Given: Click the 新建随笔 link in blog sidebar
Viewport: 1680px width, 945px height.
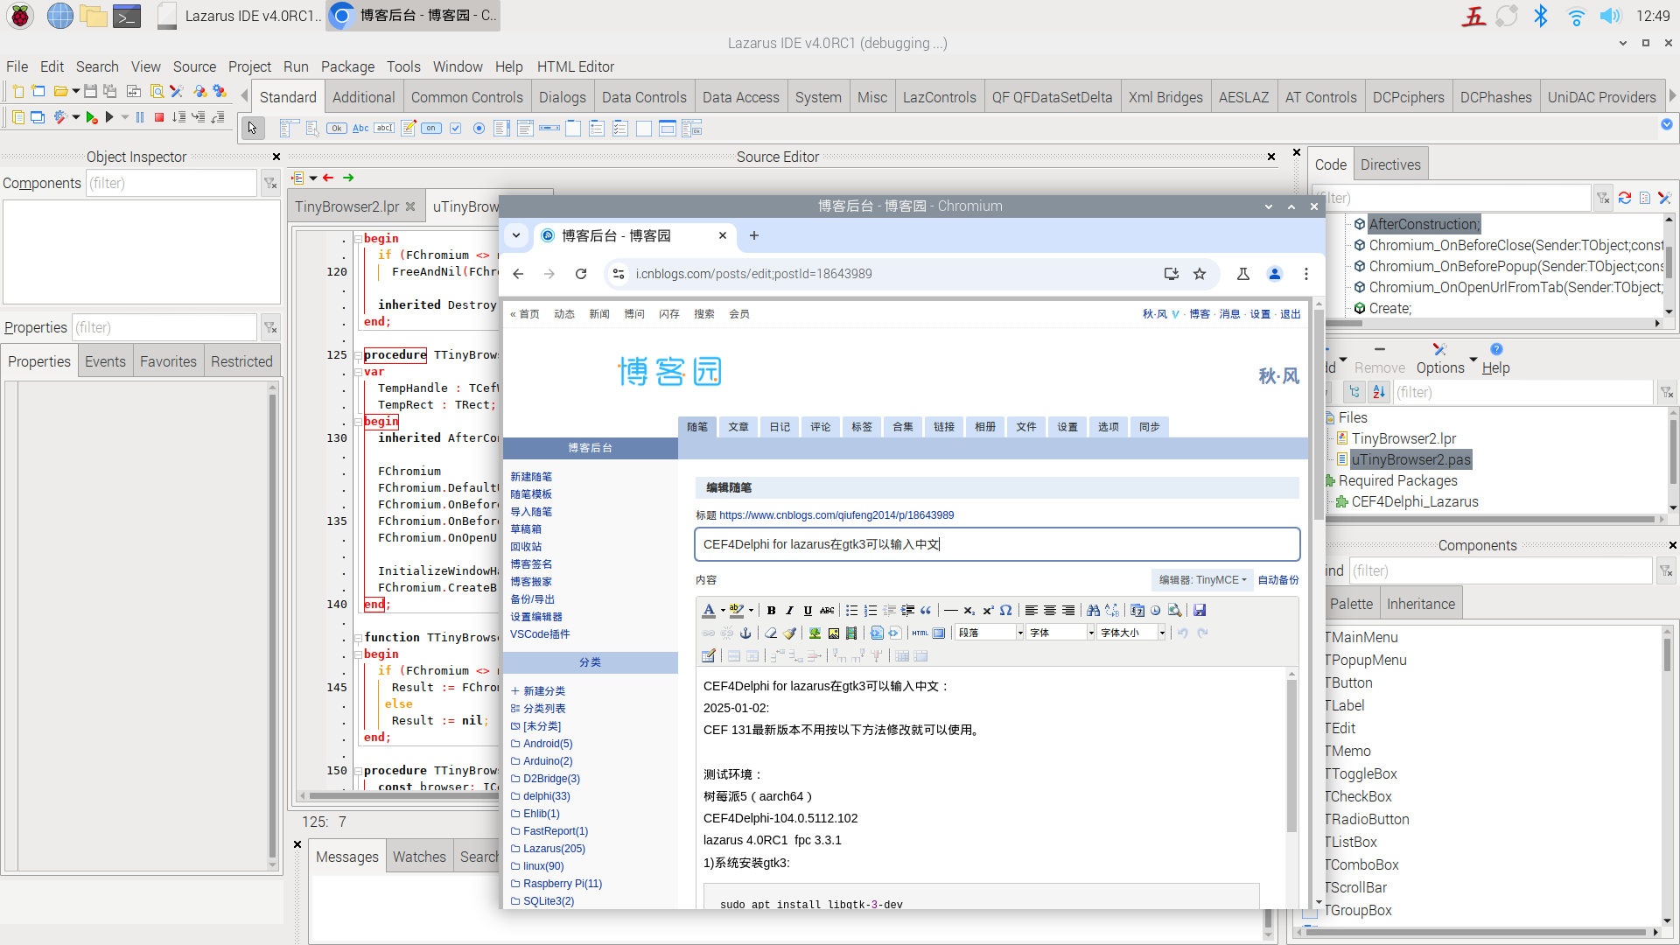Looking at the screenshot, I should coord(531,477).
